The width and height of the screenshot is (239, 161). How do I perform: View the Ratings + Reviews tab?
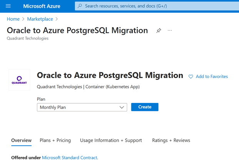pyautogui.click(x=171, y=141)
